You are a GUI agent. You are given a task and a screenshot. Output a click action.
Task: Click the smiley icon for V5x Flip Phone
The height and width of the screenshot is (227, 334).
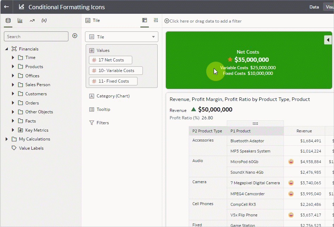(291, 215)
